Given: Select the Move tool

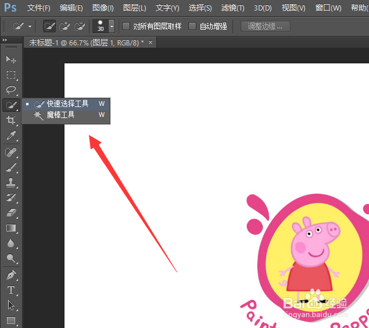Looking at the screenshot, I should 11,59.
